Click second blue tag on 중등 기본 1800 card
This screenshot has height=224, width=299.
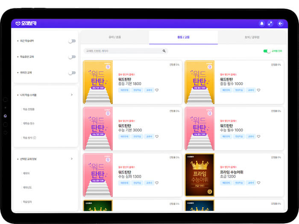pos(137,90)
